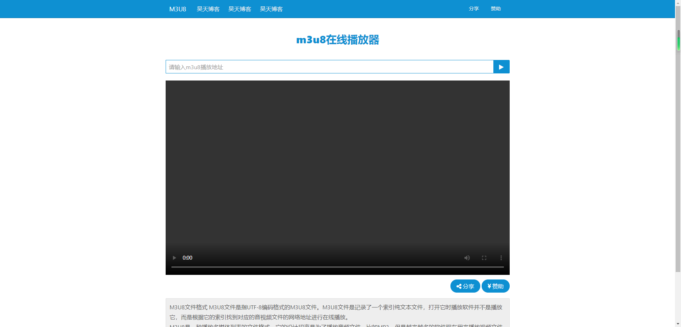
Task: Open the video player's three-dot options menu
Action: click(x=501, y=258)
